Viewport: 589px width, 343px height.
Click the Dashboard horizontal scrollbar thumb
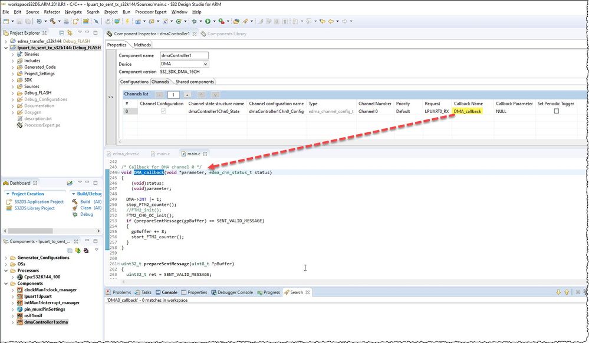coord(31,231)
